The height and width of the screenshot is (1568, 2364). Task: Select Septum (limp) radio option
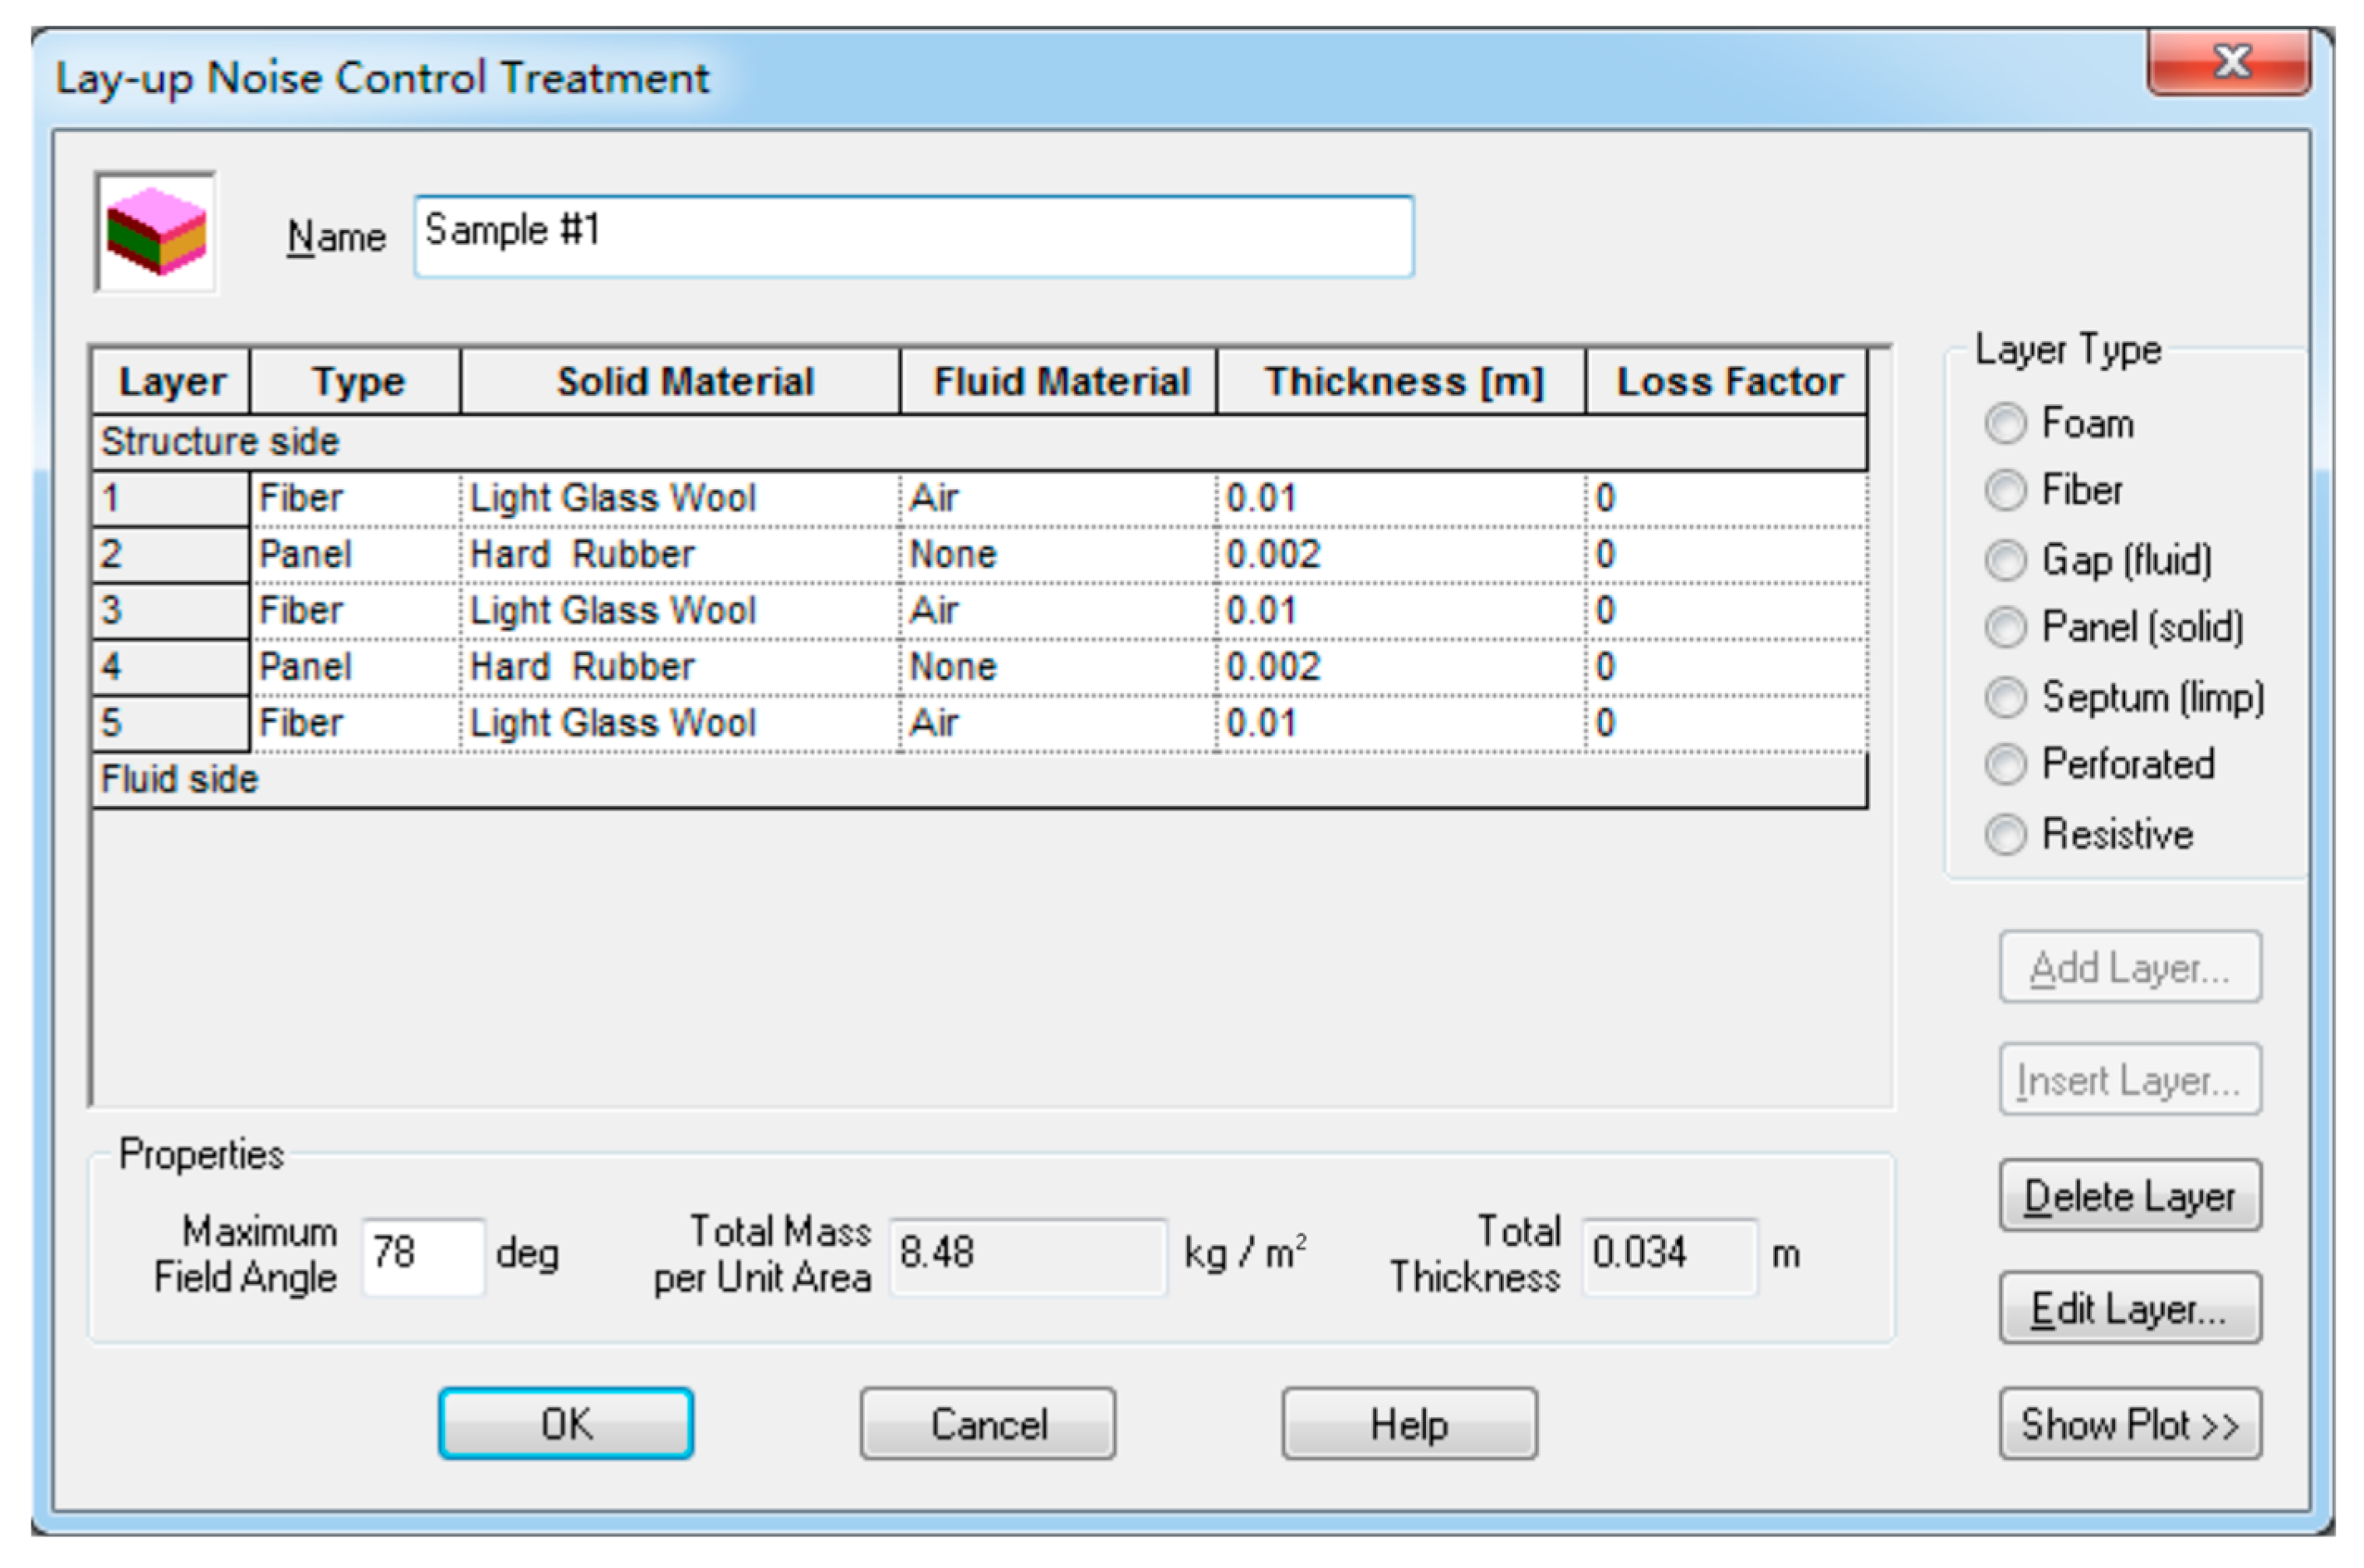click(2005, 697)
